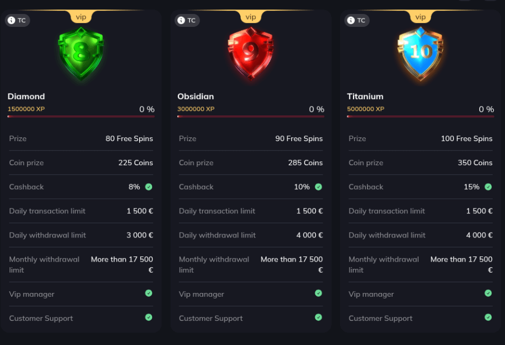Toggle the Vip manager checkmark on the Diamond card

pyautogui.click(x=148, y=293)
